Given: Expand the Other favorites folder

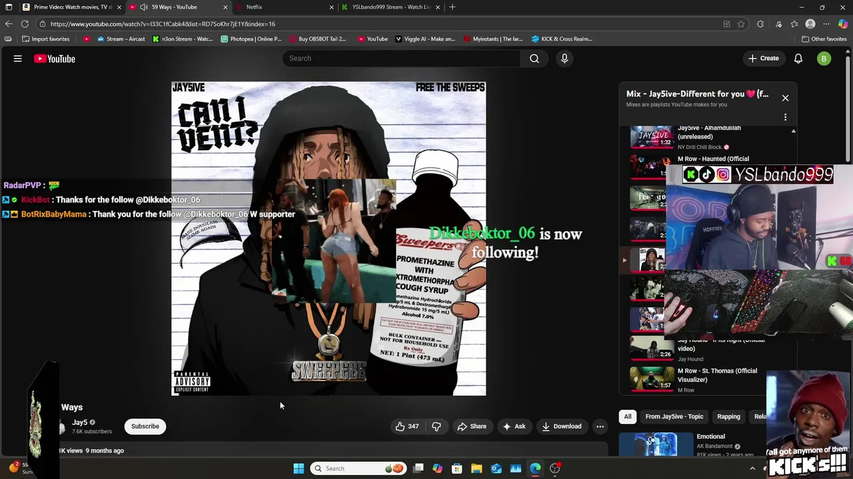Looking at the screenshot, I should 824,39.
